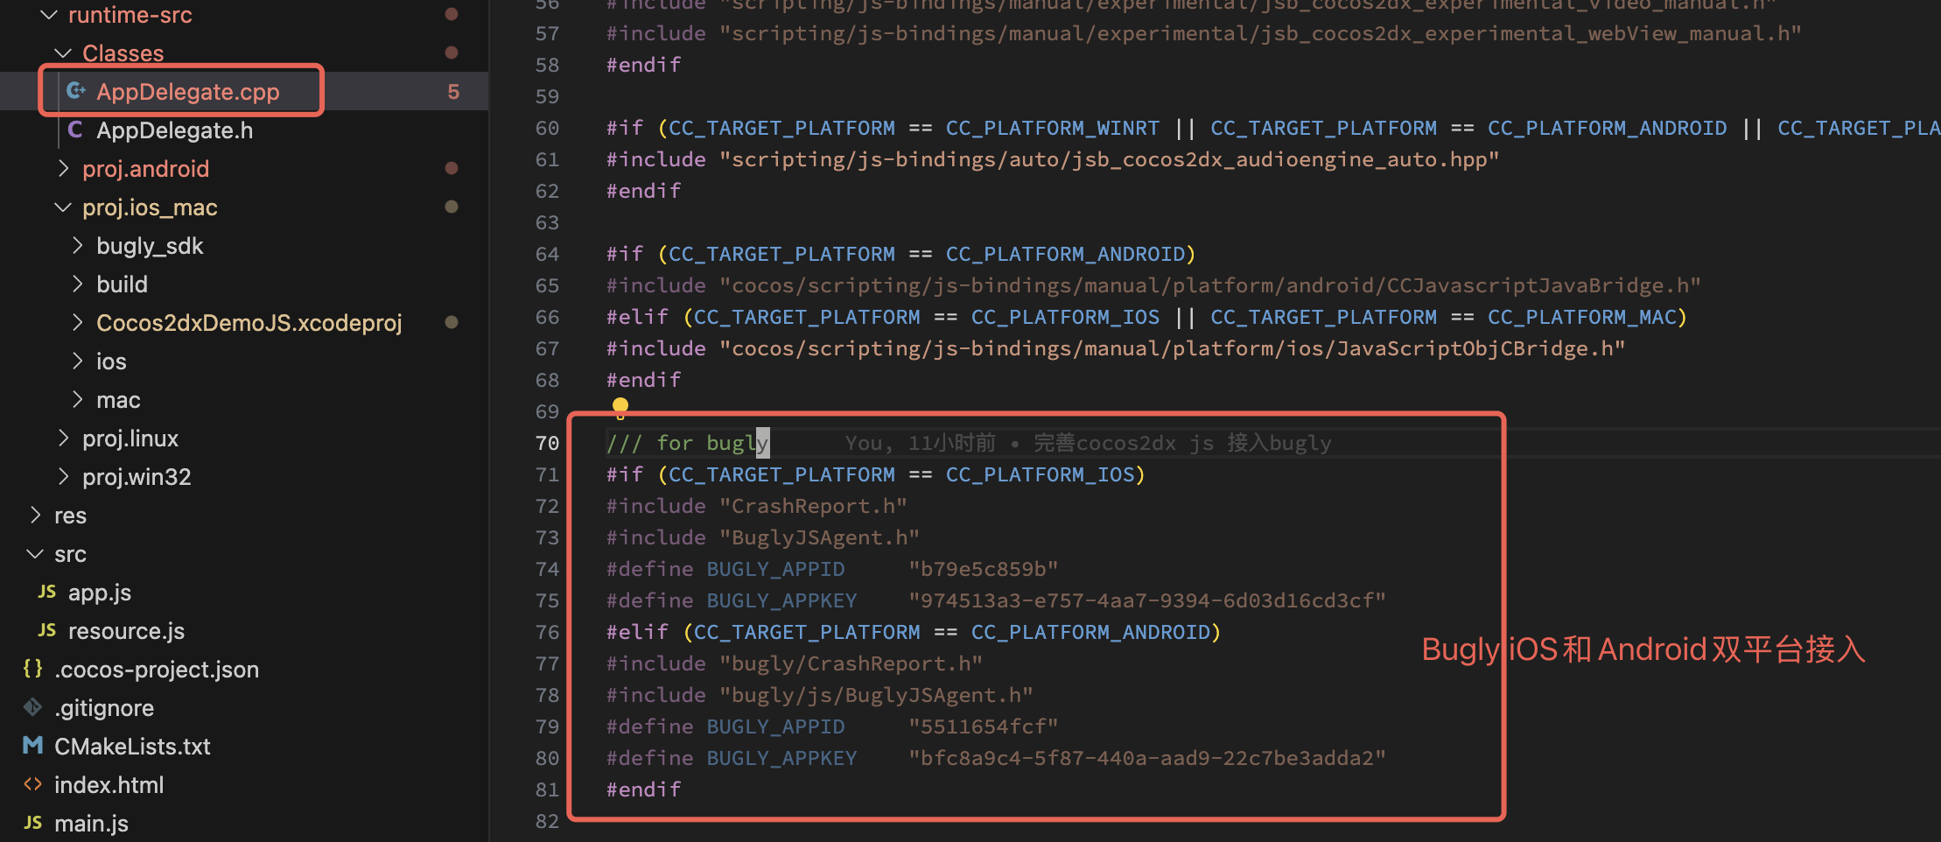Click the git icon next to .gitignore
The image size is (1941, 842).
(33, 707)
